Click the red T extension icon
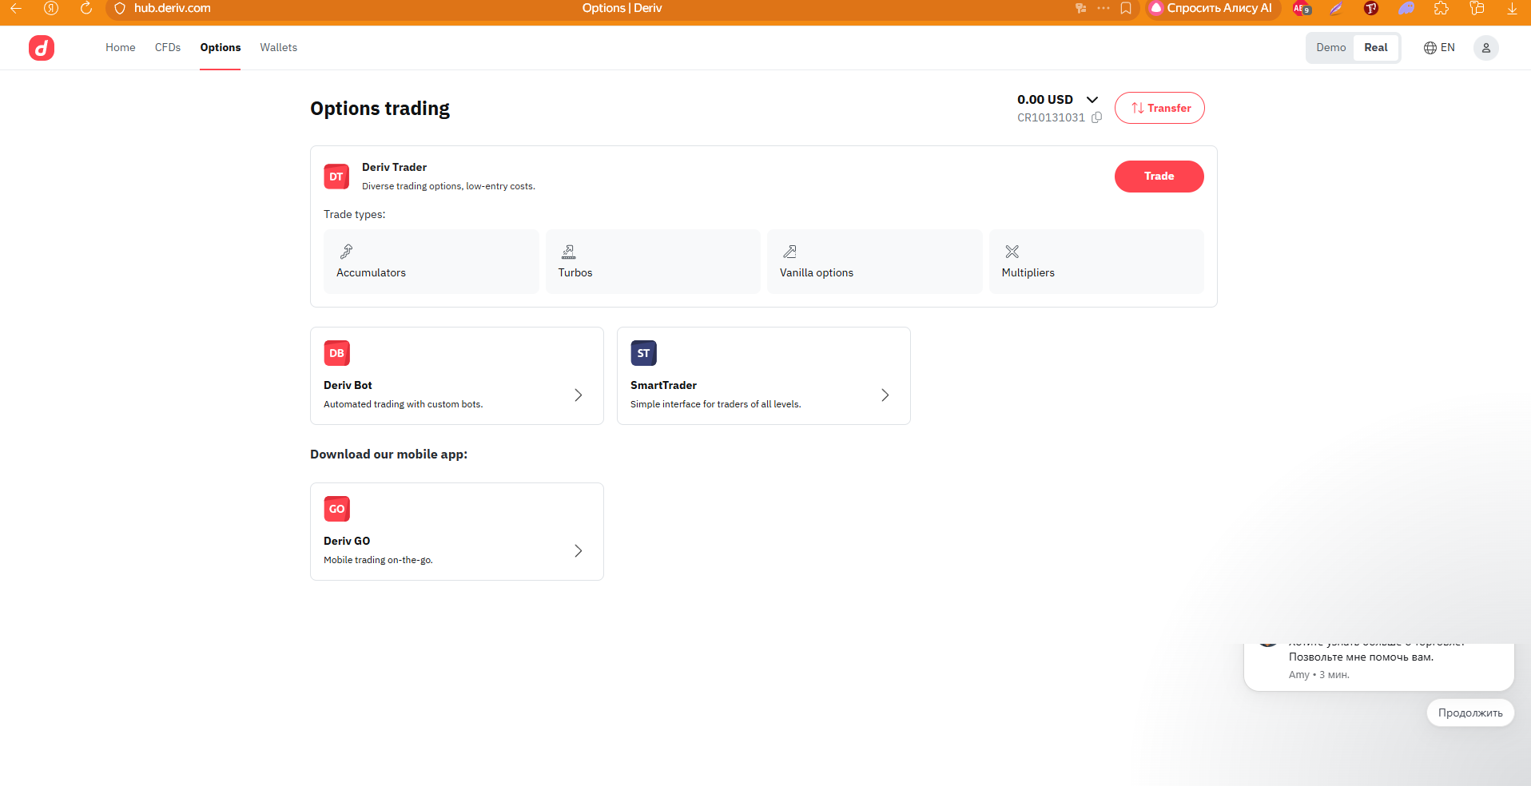The height and width of the screenshot is (786, 1531). [1371, 8]
